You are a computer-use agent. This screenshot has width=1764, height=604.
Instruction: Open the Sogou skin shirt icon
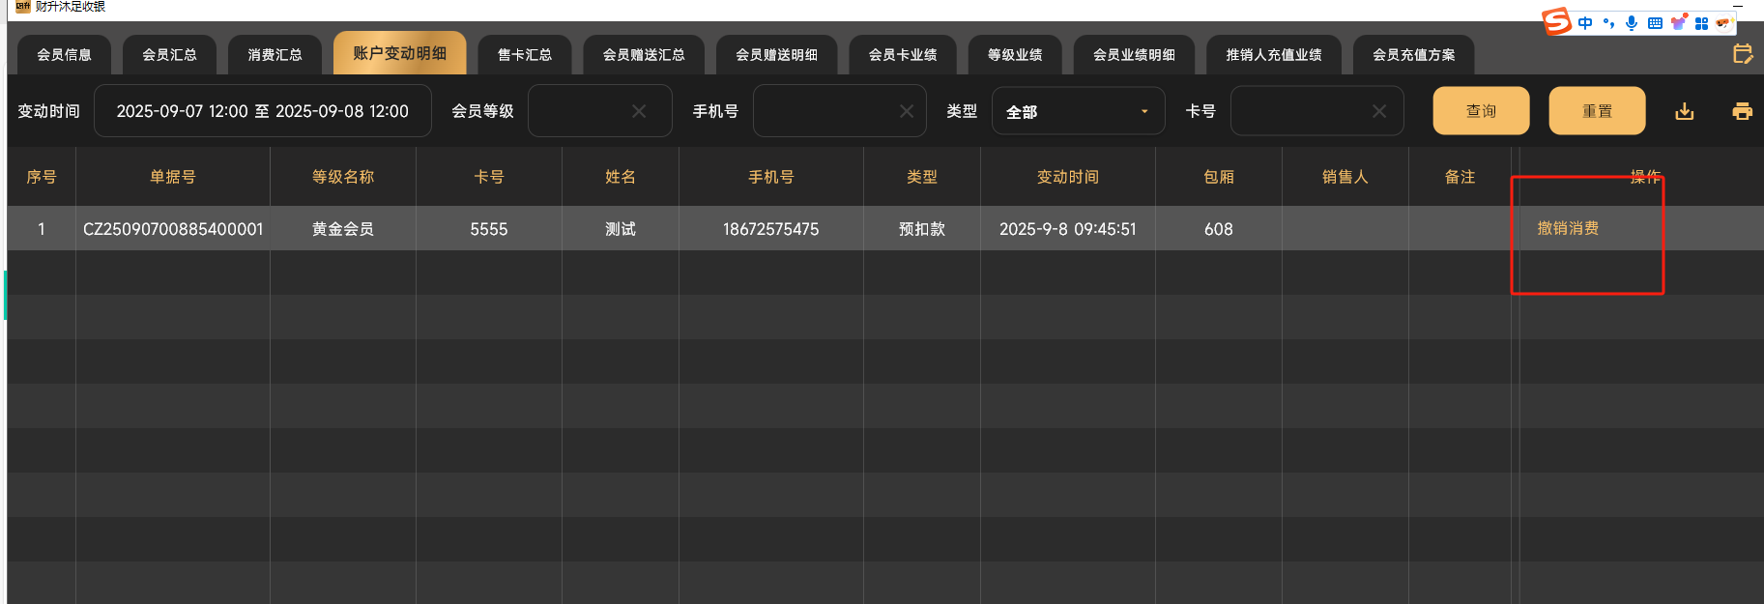point(1679,22)
